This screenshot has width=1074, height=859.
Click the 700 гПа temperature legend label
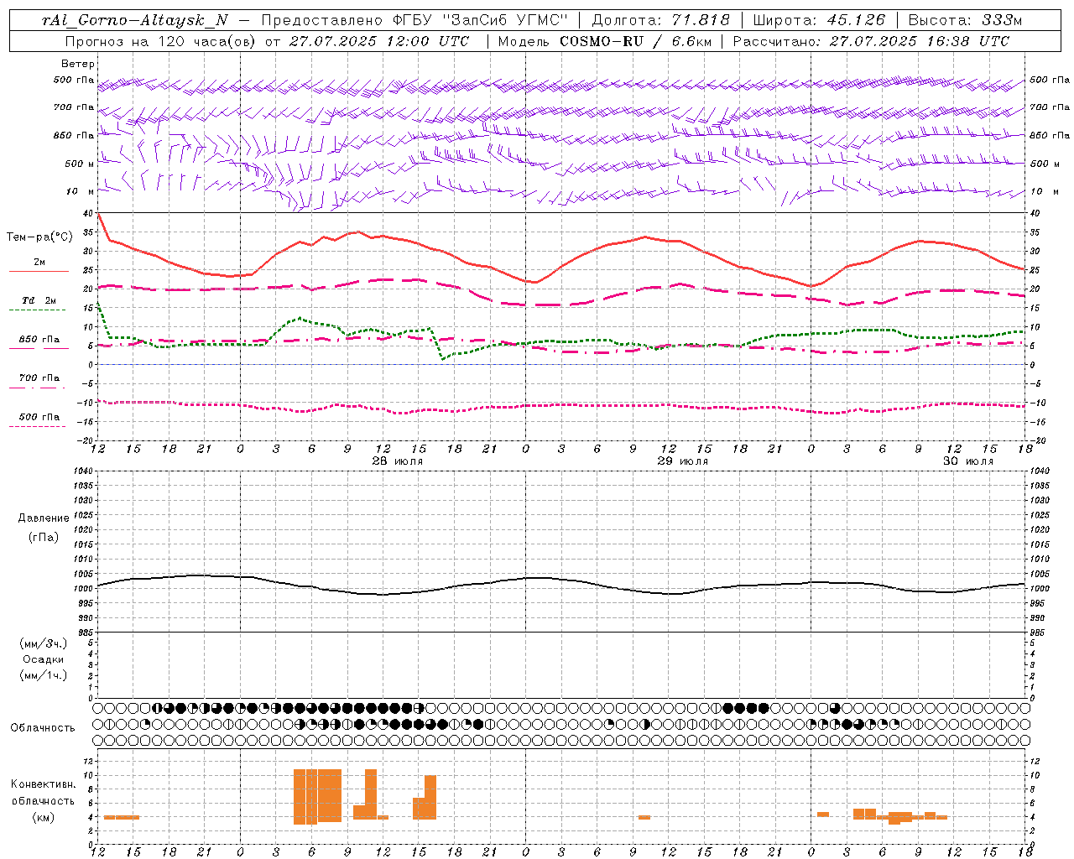[39, 377]
